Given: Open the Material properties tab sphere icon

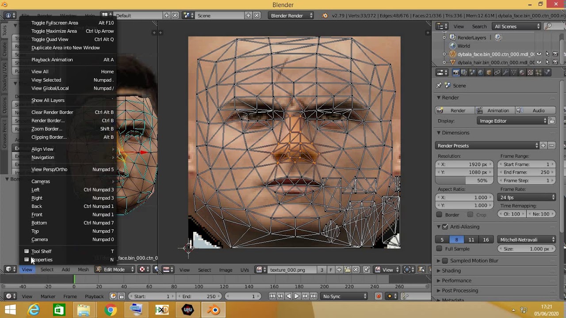Looking at the screenshot, I should 522,72.
